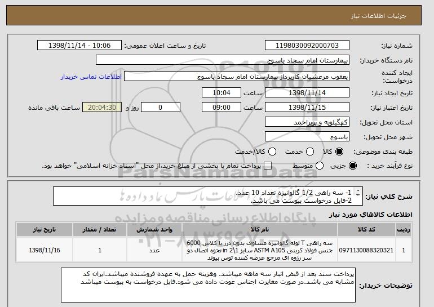Click the remaining days field showing 0
The image size is (434, 307).
(161, 108)
